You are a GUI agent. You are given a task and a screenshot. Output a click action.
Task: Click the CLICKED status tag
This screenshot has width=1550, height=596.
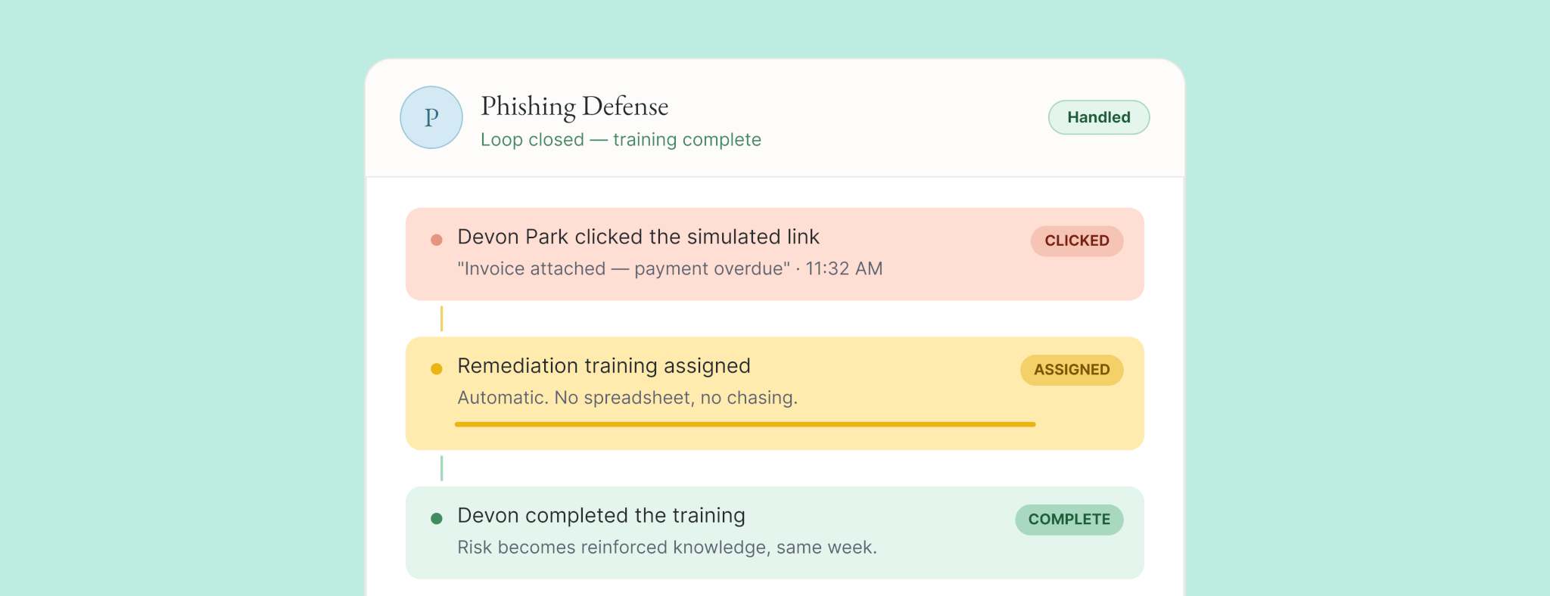point(1077,241)
